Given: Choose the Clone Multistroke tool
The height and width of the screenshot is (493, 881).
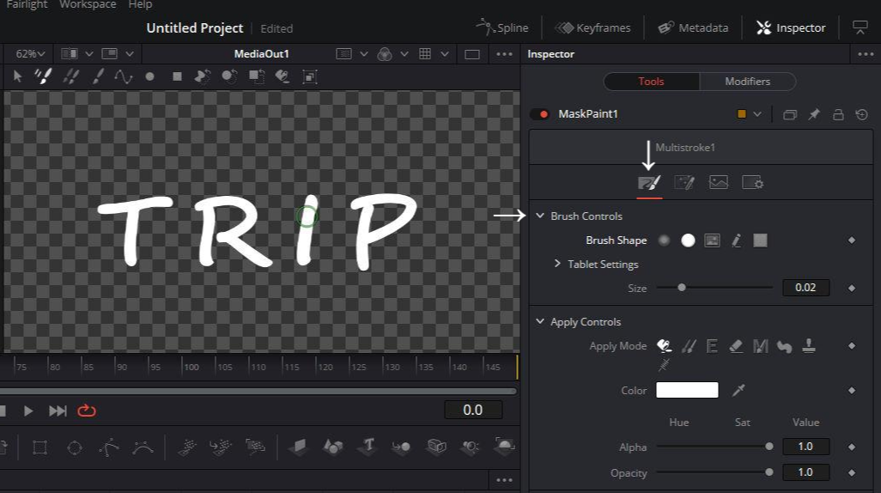Looking at the screenshot, I should (x=70, y=76).
